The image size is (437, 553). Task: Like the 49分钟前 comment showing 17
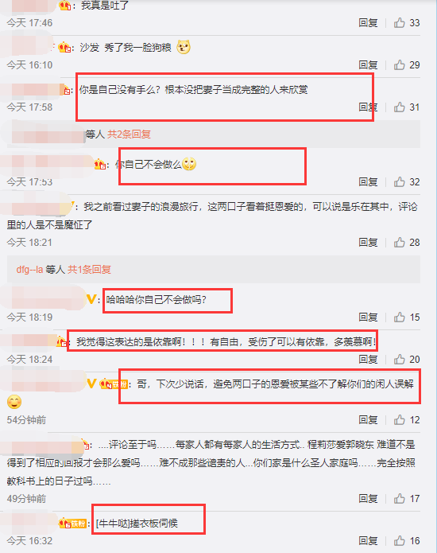[400, 498]
